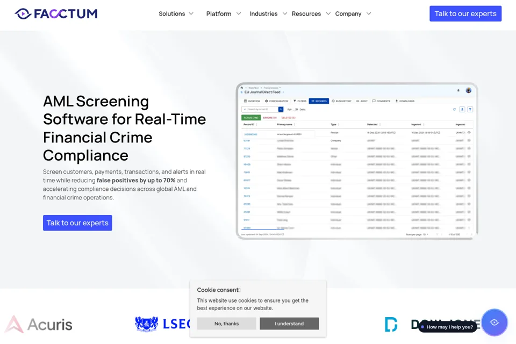The image size is (516, 344).
Task: Click green Active filter in dashboard preview
Action: [x=251, y=118]
